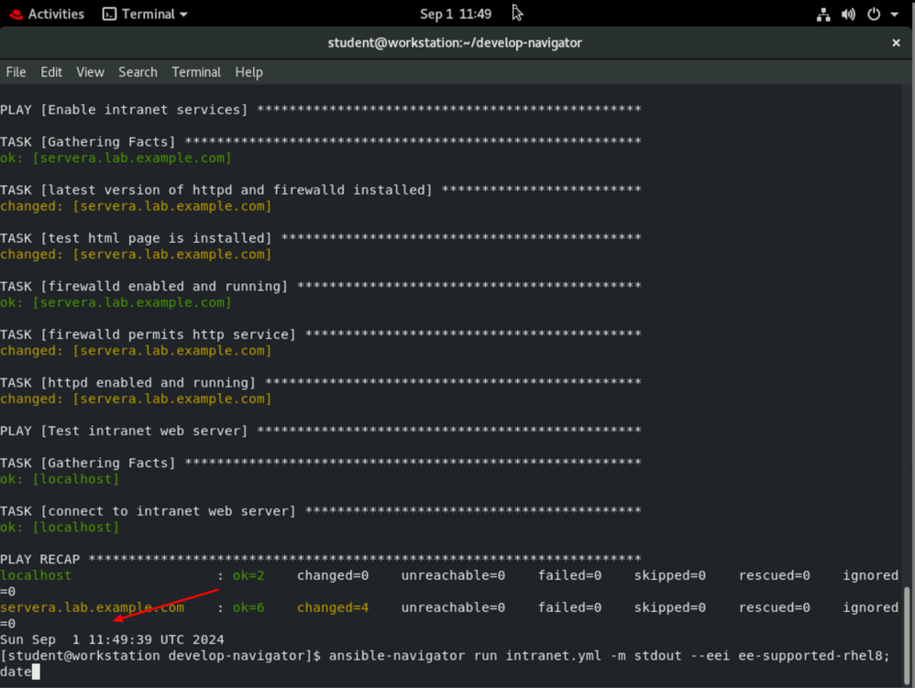Expand the system menu arrow beside power icon
Image resolution: width=915 pixels, height=688 pixels.
pos(895,15)
